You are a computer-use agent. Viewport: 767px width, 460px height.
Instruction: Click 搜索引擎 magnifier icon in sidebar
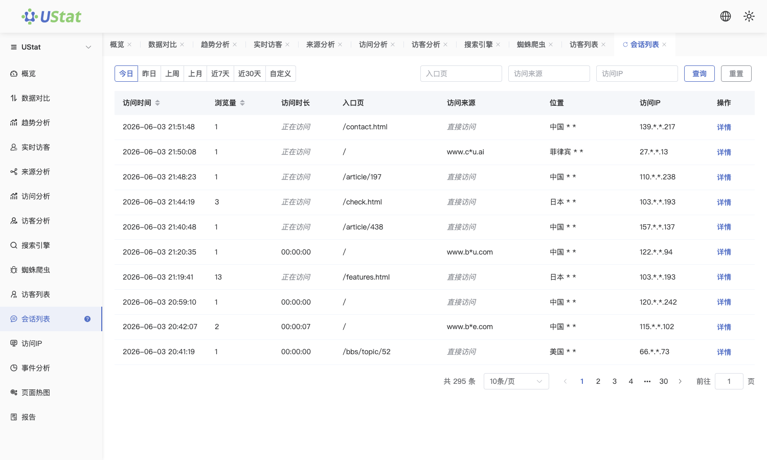14,245
